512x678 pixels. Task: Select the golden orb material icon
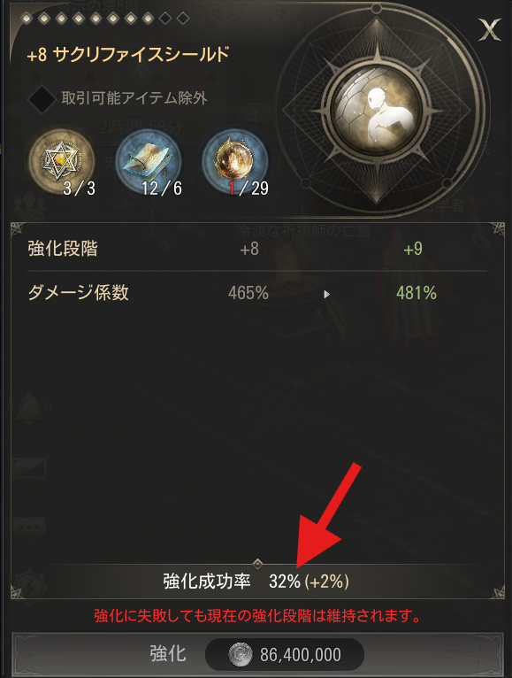click(x=235, y=160)
